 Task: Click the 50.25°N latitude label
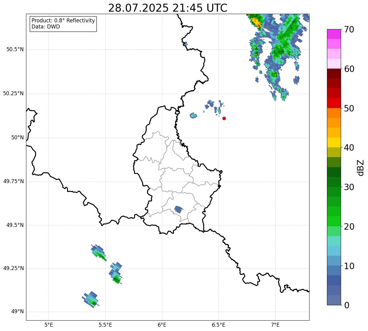click(x=13, y=93)
